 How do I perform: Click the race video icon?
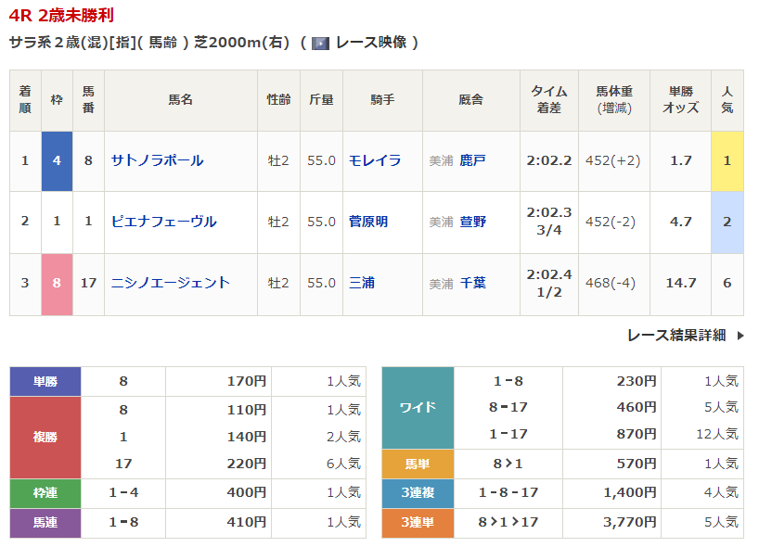point(320,43)
